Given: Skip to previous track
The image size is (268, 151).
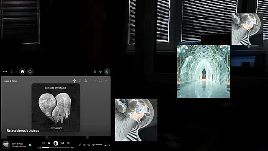Looking at the screenshot, I should 49,143.
